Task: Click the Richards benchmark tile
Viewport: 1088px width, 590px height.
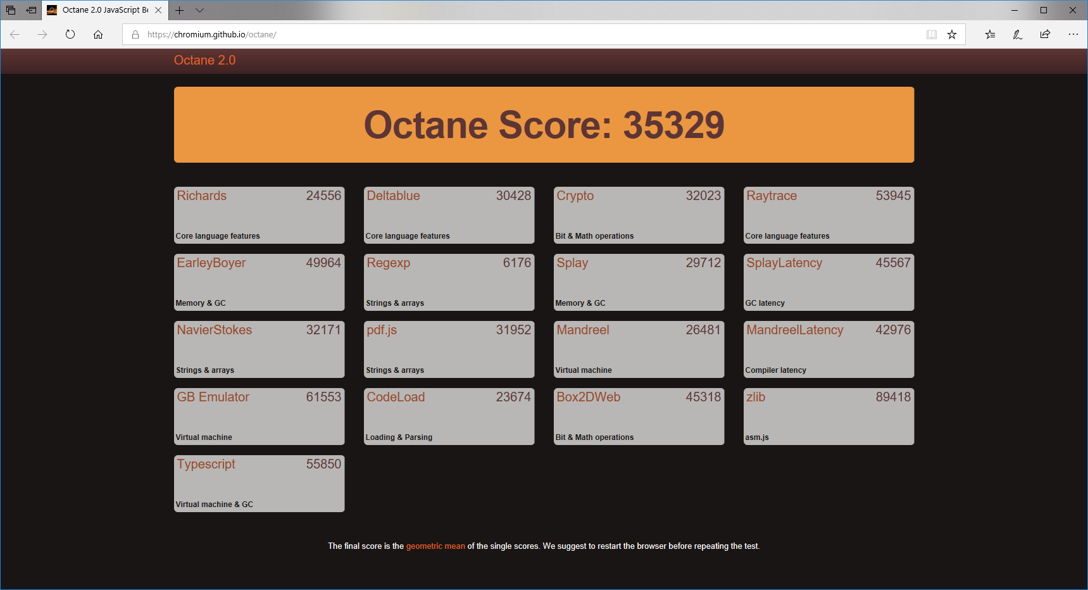Action: click(x=259, y=215)
